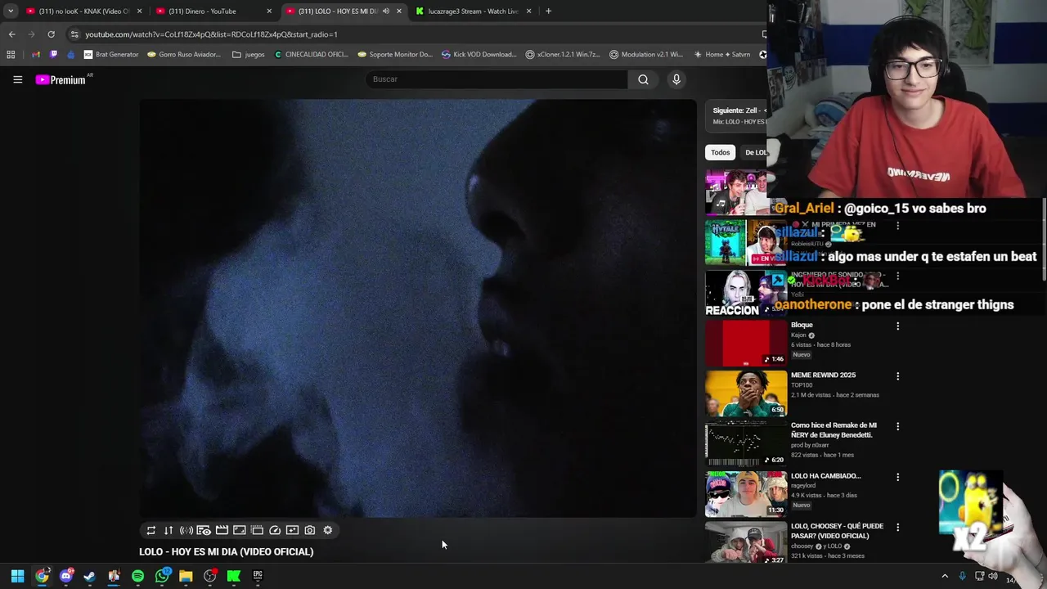Image resolution: width=1047 pixels, height=589 pixels.
Task: Show hidden system tray icons chevron
Action: coord(945,577)
